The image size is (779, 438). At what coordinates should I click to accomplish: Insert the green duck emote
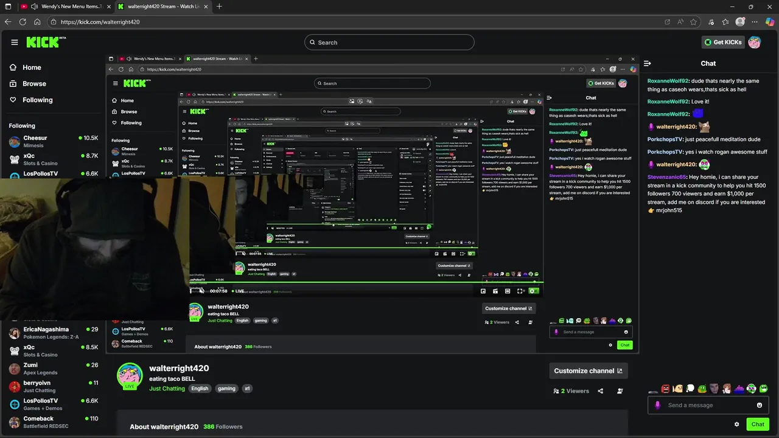702,389
